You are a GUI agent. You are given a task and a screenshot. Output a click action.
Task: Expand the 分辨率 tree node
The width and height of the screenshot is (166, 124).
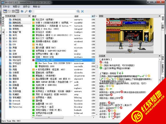[7, 72]
